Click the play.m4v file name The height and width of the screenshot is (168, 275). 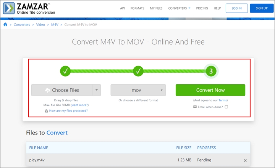coord(37,160)
